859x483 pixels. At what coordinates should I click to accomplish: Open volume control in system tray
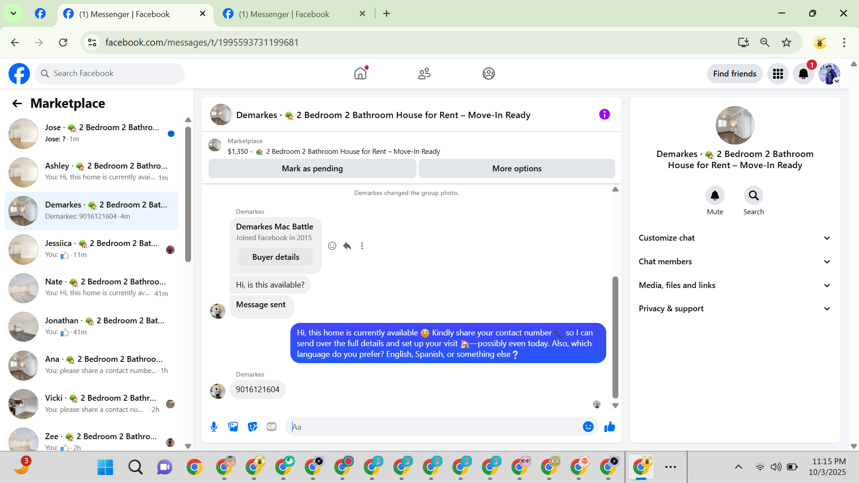(776, 467)
